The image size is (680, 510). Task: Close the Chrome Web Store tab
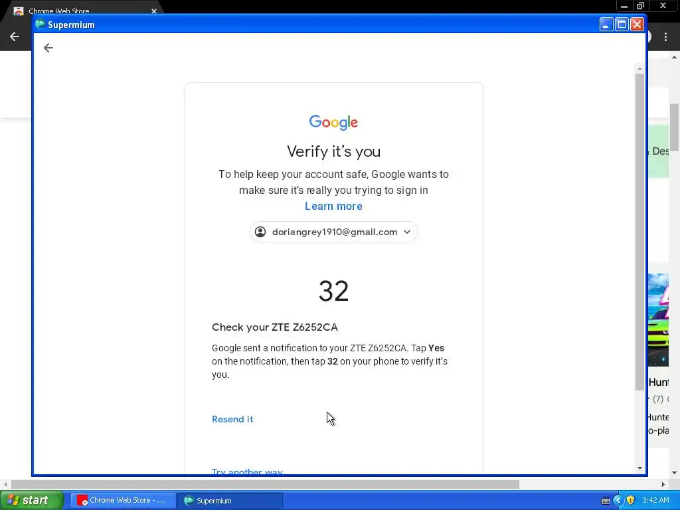pyautogui.click(x=154, y=11)
